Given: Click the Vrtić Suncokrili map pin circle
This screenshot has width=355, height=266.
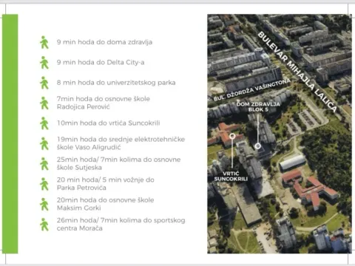Looking at the screenshot, I should (232, 136).
